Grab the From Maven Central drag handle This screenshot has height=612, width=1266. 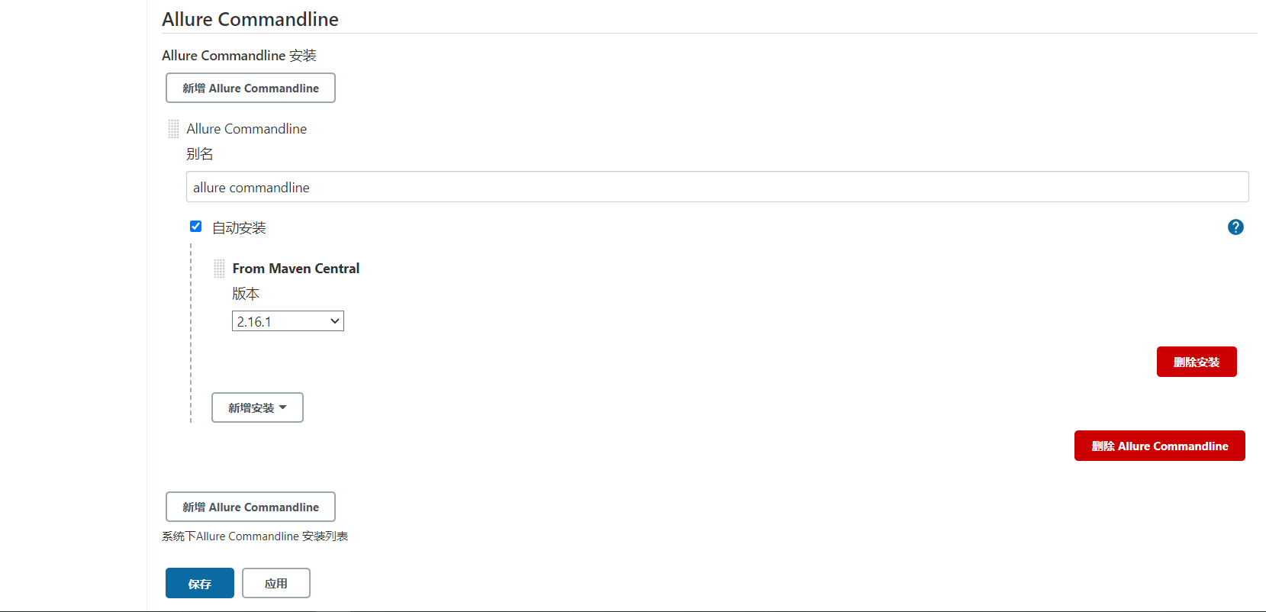tap(219, 268)
